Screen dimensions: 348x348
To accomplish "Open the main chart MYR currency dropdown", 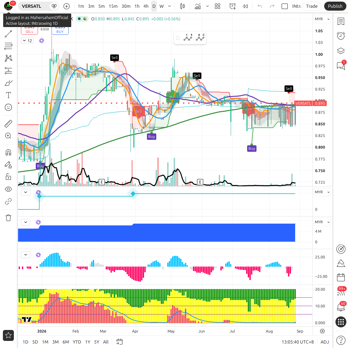I will click(322, 19).
